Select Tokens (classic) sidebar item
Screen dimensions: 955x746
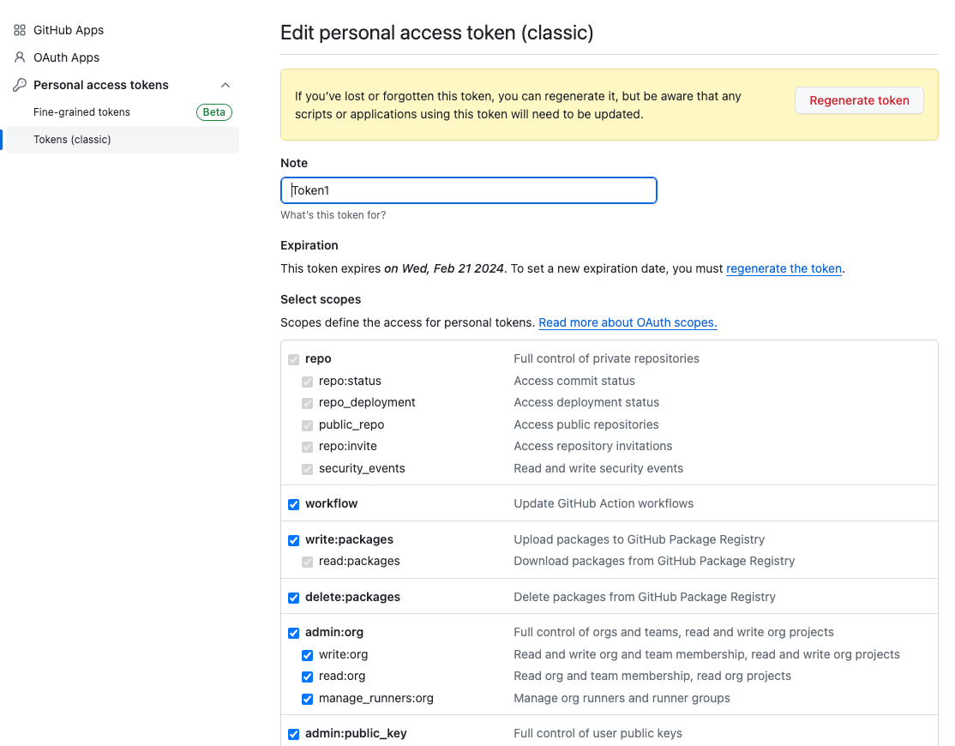click(72, 140)
